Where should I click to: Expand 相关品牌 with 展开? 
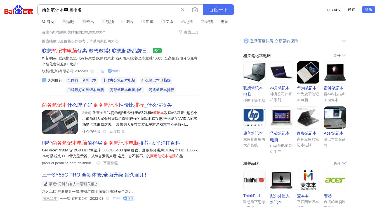click(x=339, y=163)
